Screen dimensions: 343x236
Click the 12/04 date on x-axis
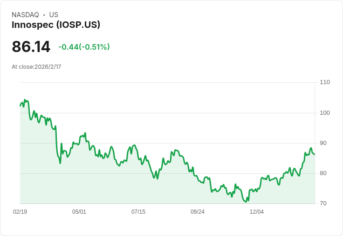[257, 211]
